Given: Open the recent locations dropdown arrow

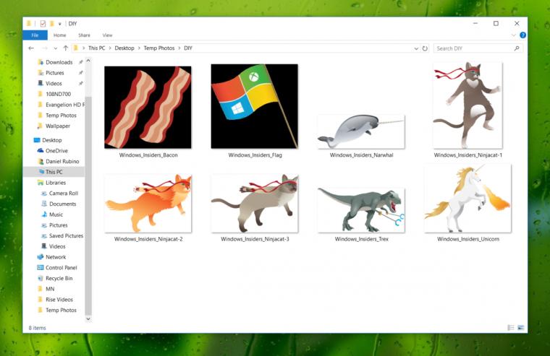Looking at the screenshot, I should tap(56, 48).
